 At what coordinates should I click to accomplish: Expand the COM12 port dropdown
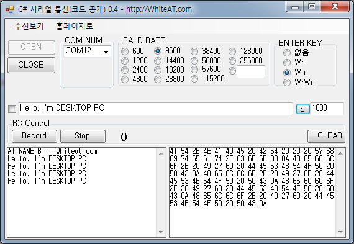click(x=106, y=52)
